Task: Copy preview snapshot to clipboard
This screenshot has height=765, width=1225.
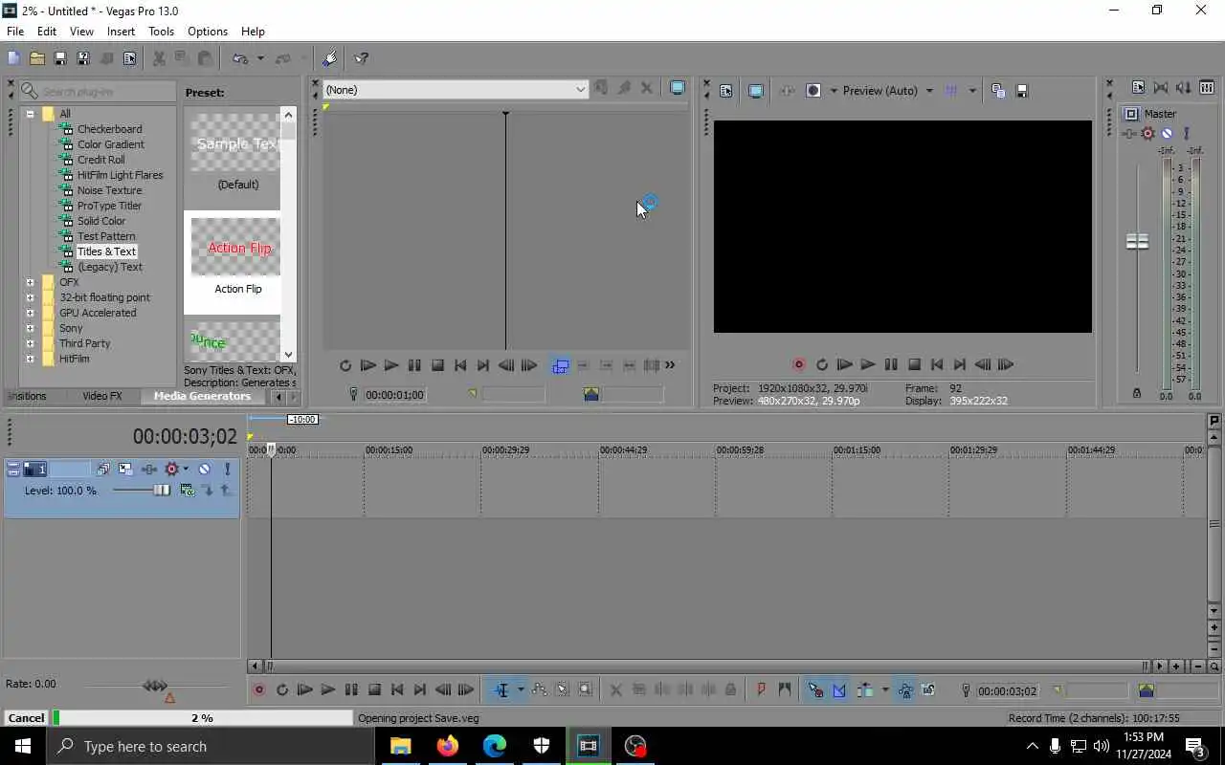Action: [998, 90]
